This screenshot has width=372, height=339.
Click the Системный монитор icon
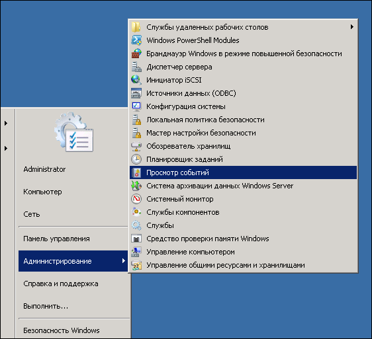(x=136, y=199)
